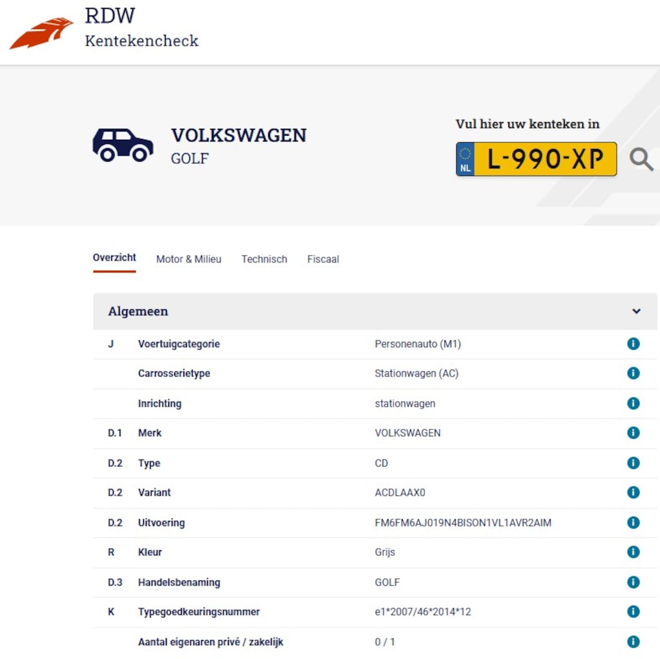Click the info icon for Voertuigcategorie
Image resolution: width=660 pixels, height=659 pixels.
[x=633, y=344]
